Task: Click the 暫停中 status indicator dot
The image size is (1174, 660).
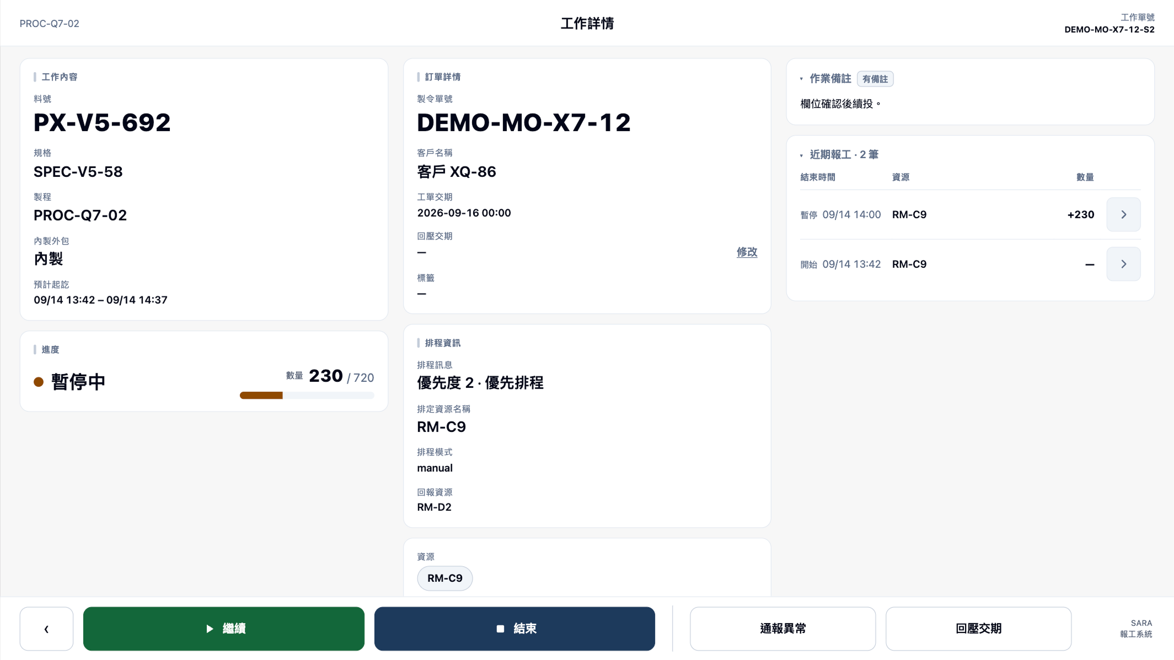Action: 39,382
